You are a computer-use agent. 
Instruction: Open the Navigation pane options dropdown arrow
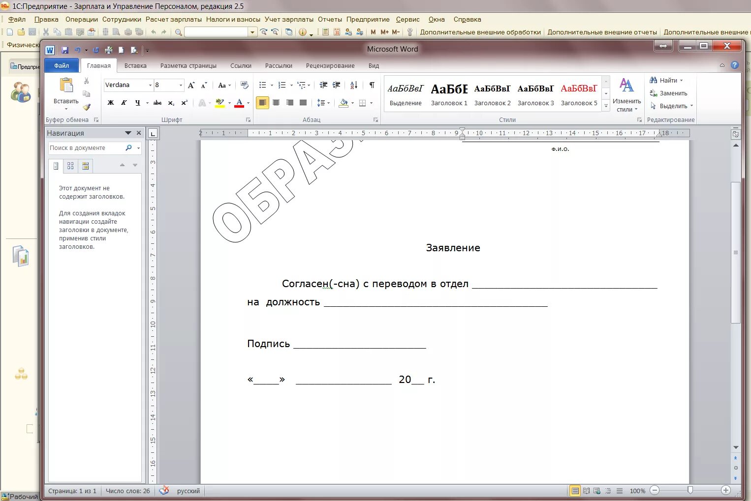tap(128, 133)
